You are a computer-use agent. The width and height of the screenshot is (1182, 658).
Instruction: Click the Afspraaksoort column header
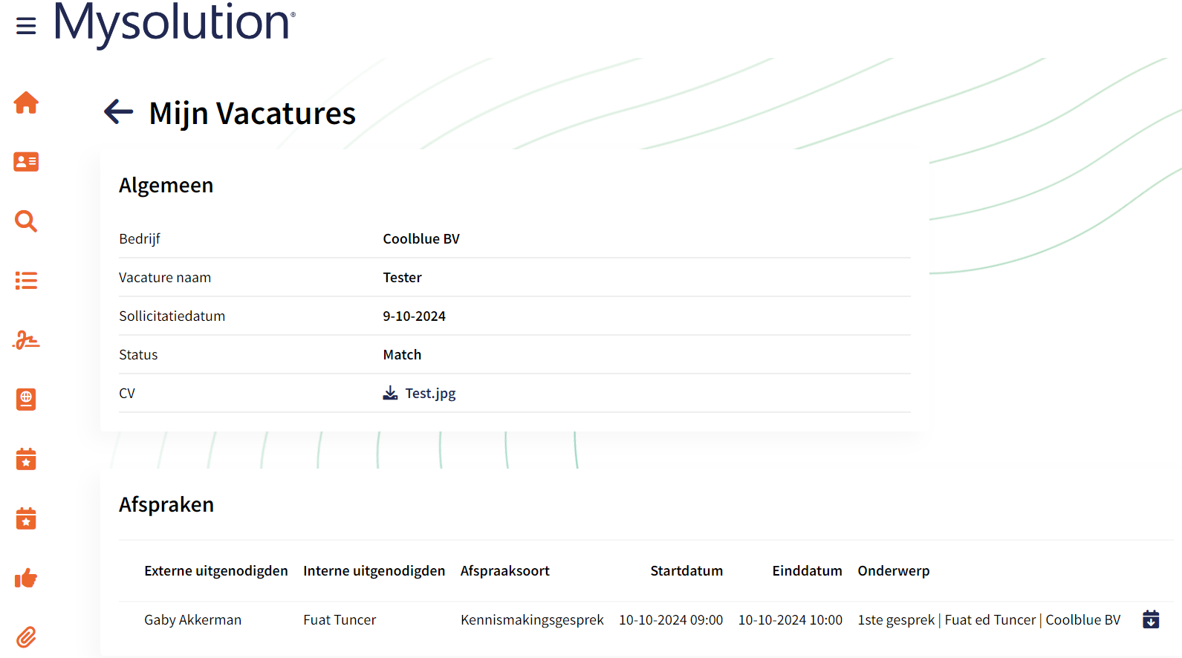pyautogui.click(x=504, y=570)
